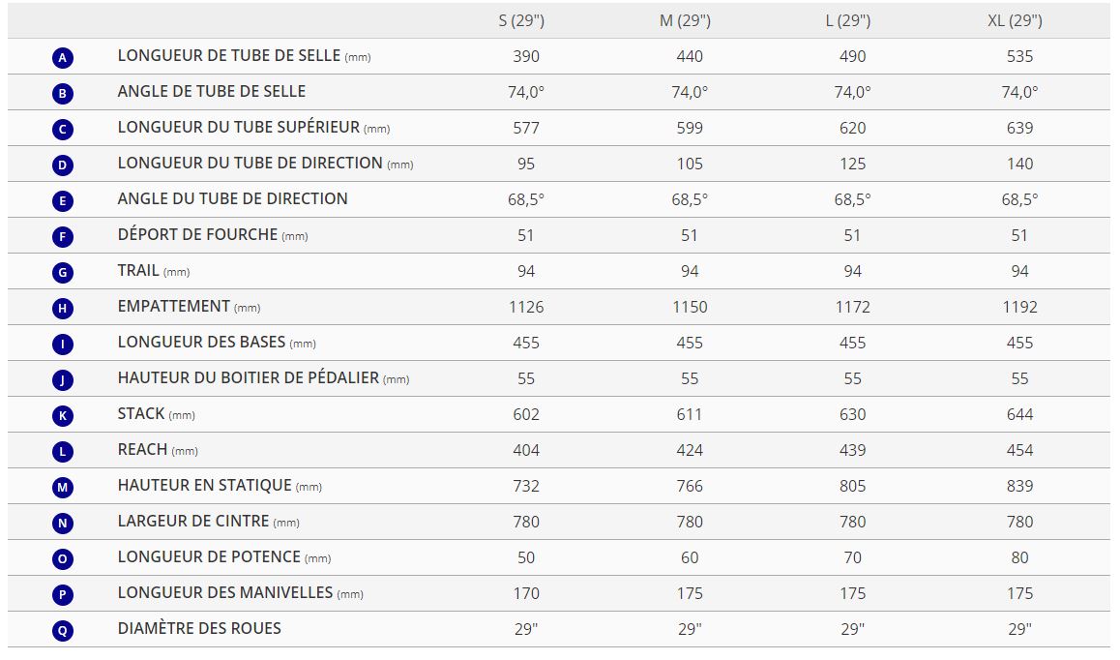Click the 170 crank length value for S
The image size is (1120, 660).
pos(526,593)
